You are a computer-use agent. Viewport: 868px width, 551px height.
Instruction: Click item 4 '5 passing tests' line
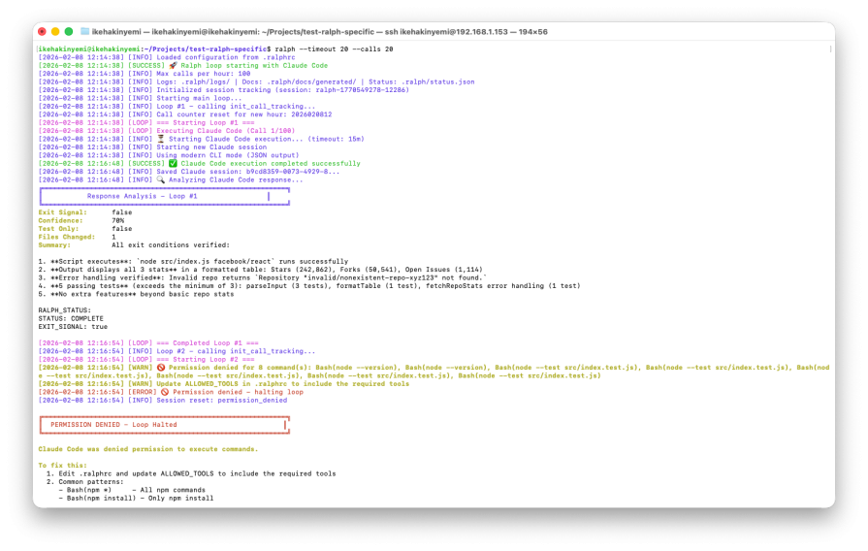pos(309,286)
